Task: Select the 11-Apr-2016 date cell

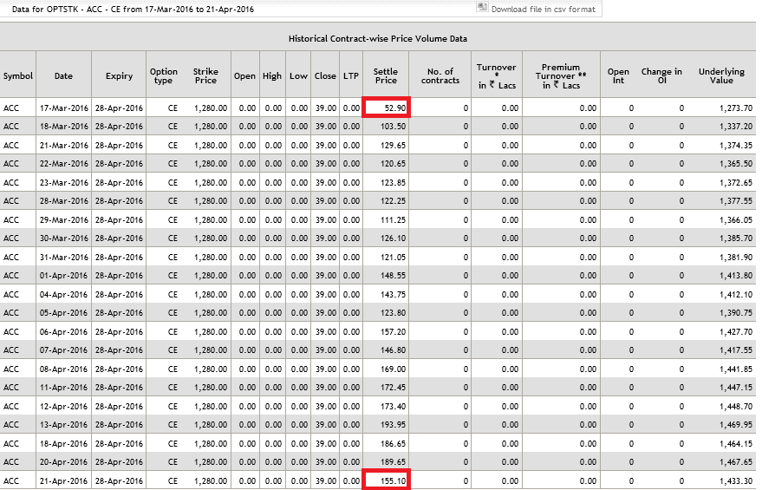Action: (63, 388)
